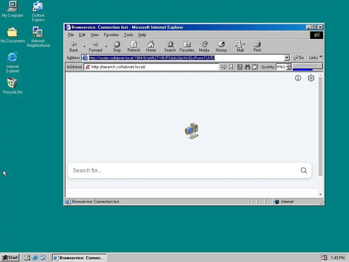Click the computer icon in page center
Screen dimensions: 349x262
192,131
